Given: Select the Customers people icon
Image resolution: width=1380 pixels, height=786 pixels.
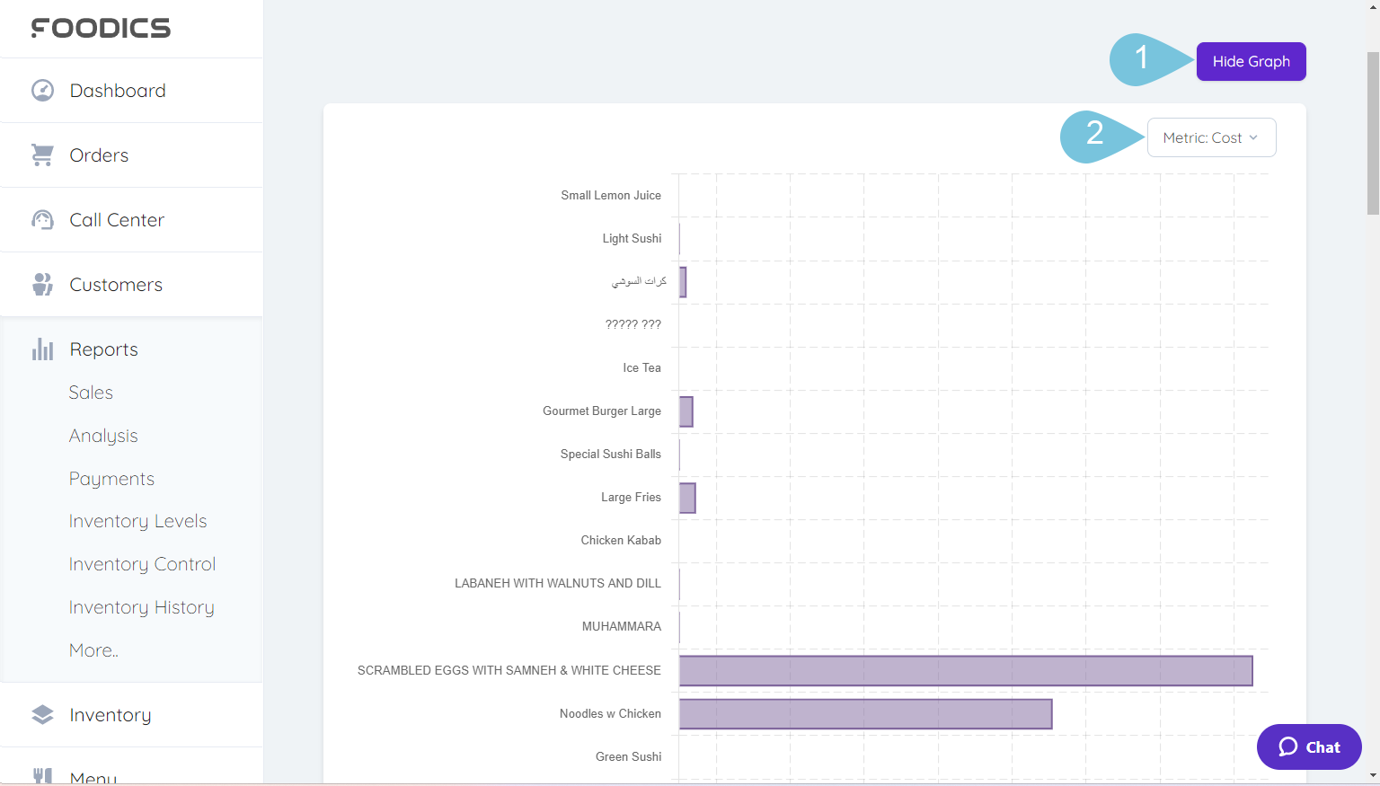Looking at the screenshot, I should [42, 284].
